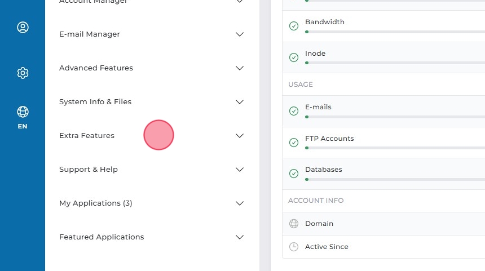
Task: Click the Bandwidth usage progress bar
Action: (395, 32)
